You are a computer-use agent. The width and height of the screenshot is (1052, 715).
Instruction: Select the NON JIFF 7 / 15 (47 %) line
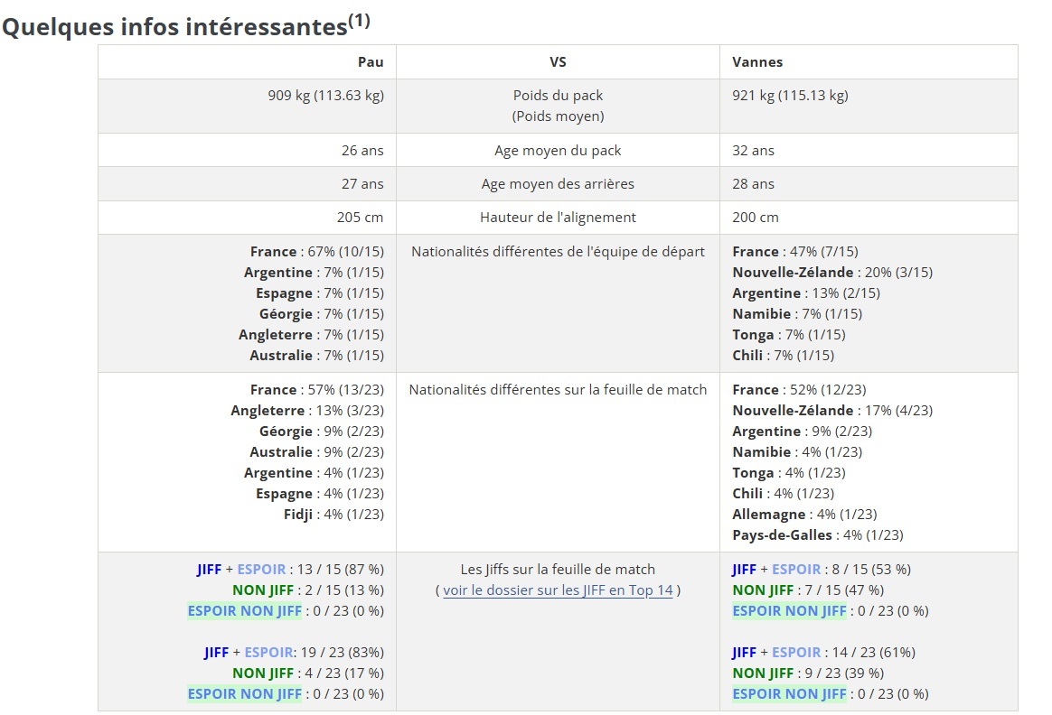[x=808, y=590]
